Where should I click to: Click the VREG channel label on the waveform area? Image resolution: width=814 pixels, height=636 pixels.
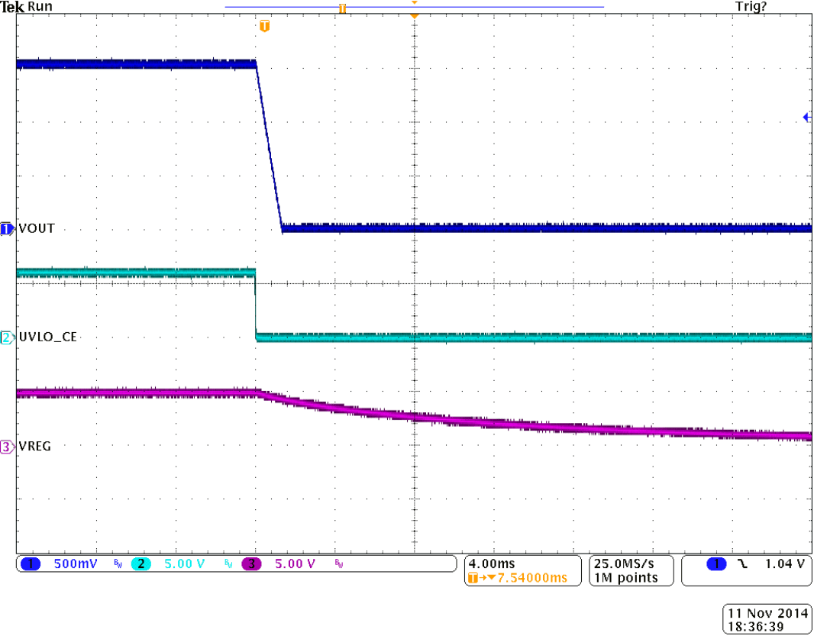[x=35, y=446]
